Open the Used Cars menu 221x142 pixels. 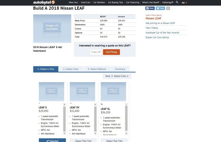coord(85,2)
